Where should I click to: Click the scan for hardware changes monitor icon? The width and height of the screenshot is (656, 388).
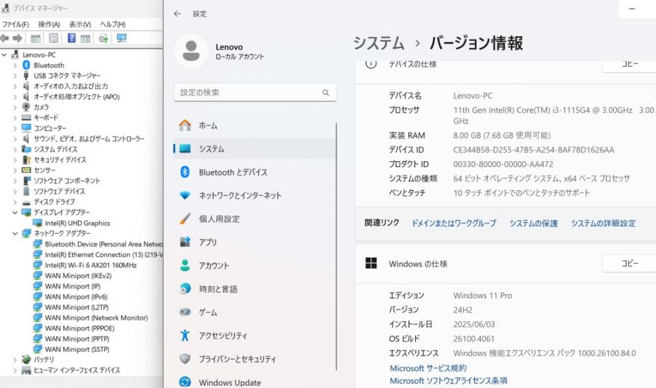122,39
